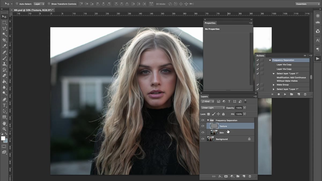This screenshot has height=181, width=322.
Task: Click the Layers panel tab
Action: click(x=204, y=96)
